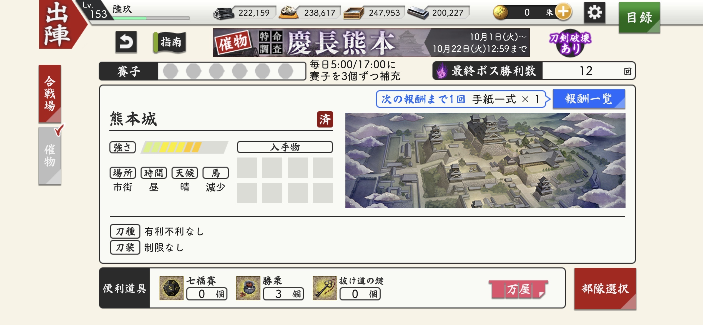Switch to the 催物 side tab
Image resolution: width=703 pixels, height=325 pixels.
(x=50, y=156)
